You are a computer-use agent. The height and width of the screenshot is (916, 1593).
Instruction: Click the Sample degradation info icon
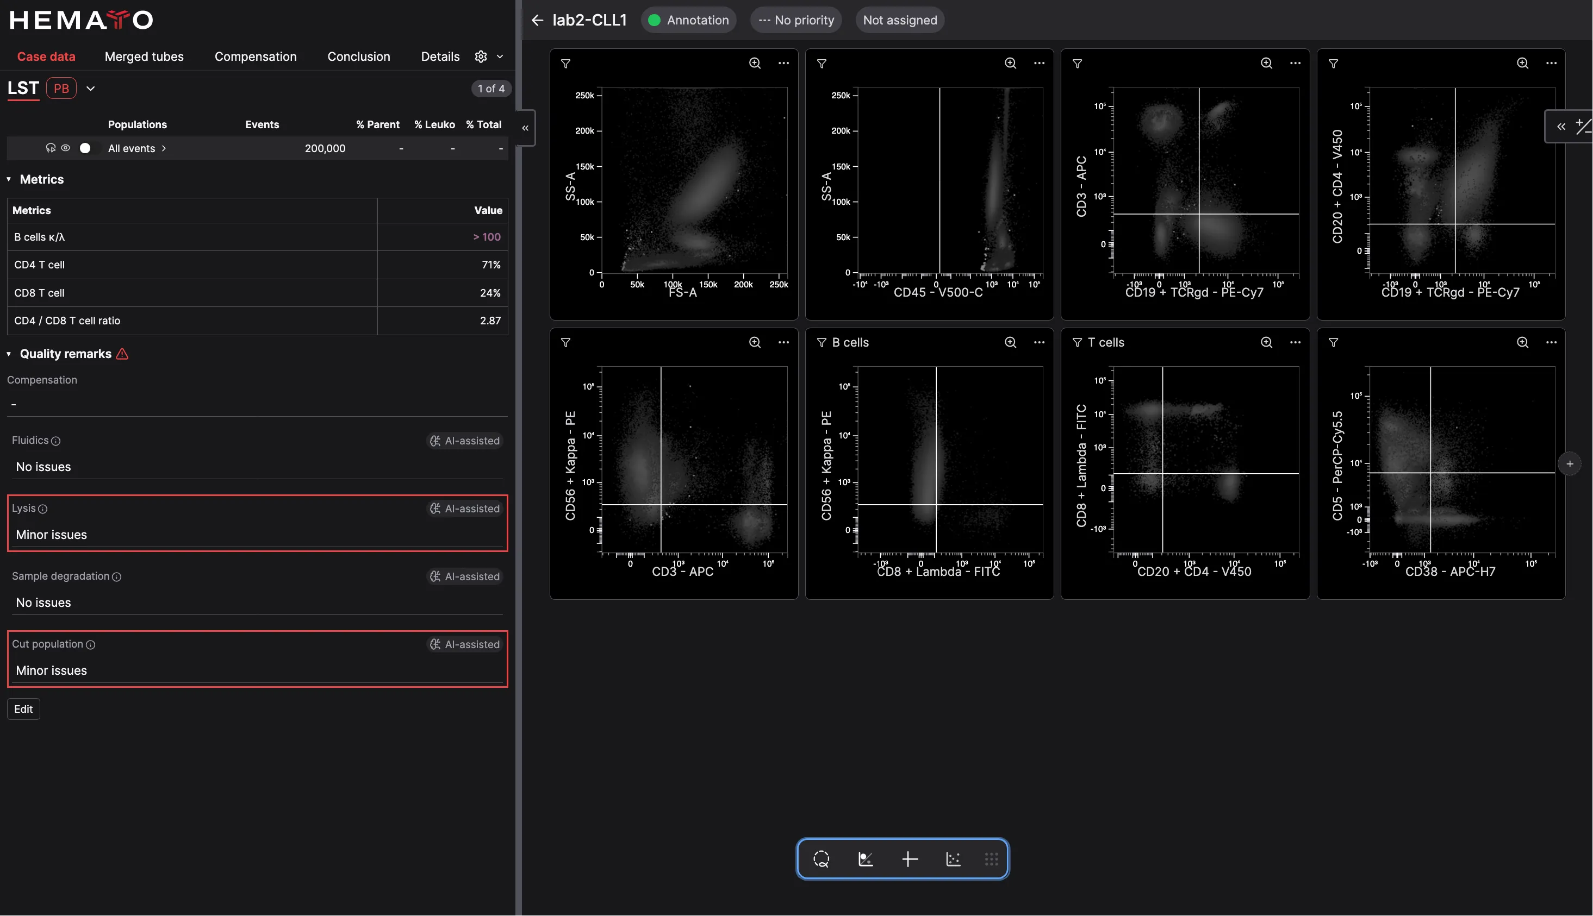point(116,577)
